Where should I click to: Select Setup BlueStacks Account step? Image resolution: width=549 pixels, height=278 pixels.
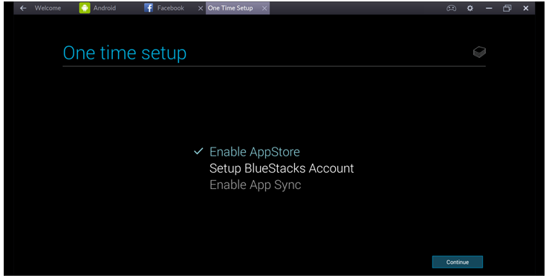point(282,168)
